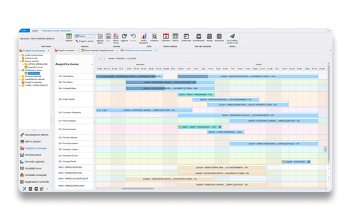Switch interval to Mensile view
Viewport: 351px width, 220px height.
click(x=210, y=38)
